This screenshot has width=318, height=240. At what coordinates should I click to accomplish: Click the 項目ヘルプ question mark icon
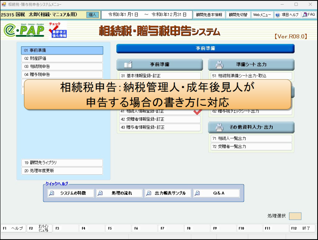pyautogui.click(x=278, y=15)
